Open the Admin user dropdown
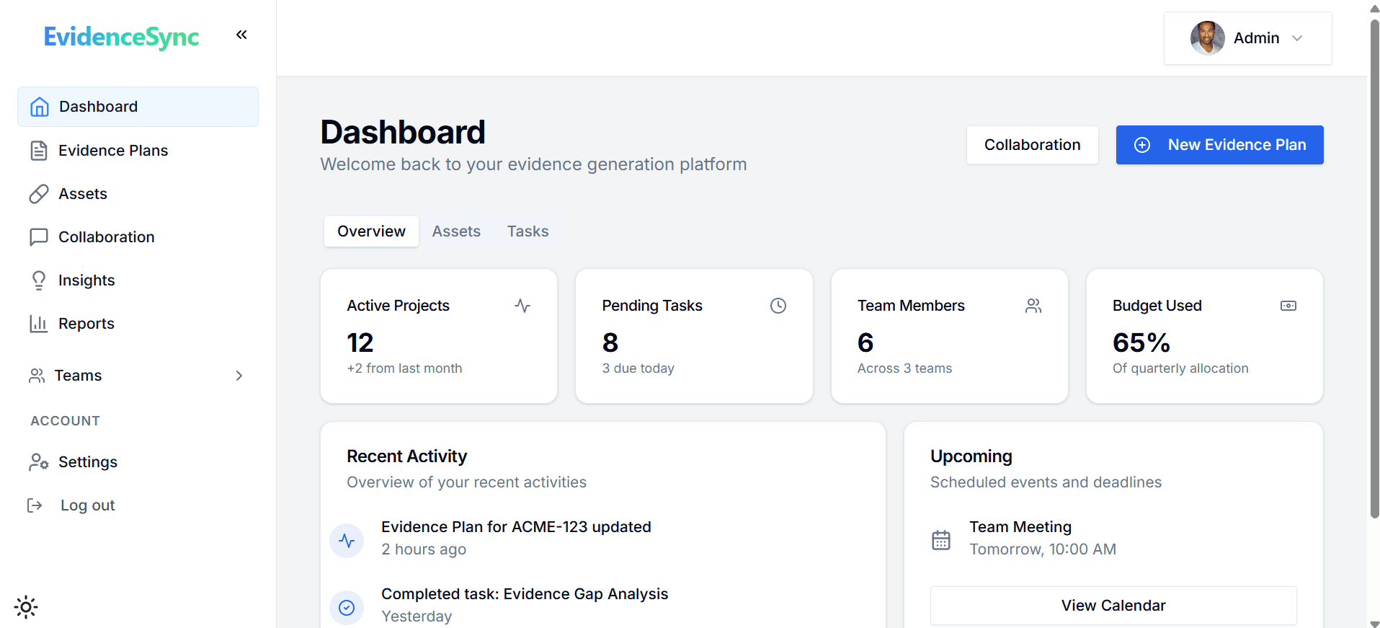This screenshot has width=1380, height=628. [x=1247, y=38]
